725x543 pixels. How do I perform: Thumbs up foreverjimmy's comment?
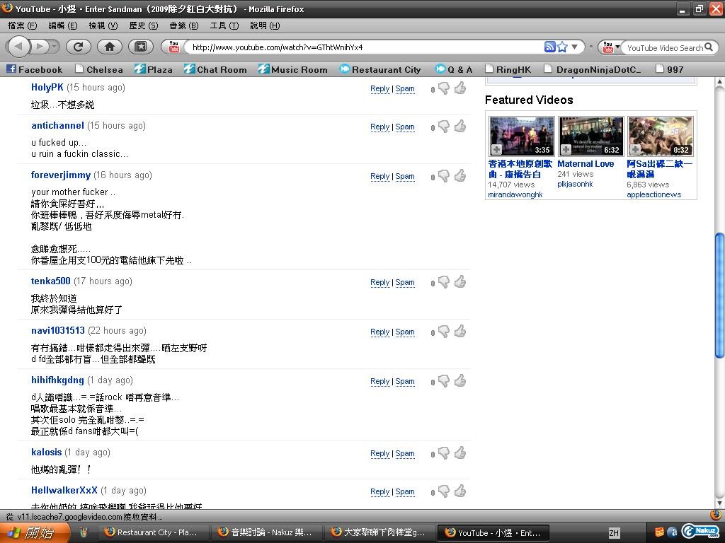coord(460,175)
